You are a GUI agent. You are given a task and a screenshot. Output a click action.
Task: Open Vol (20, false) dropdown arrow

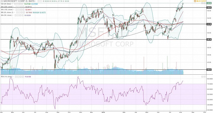coord(12,4)
